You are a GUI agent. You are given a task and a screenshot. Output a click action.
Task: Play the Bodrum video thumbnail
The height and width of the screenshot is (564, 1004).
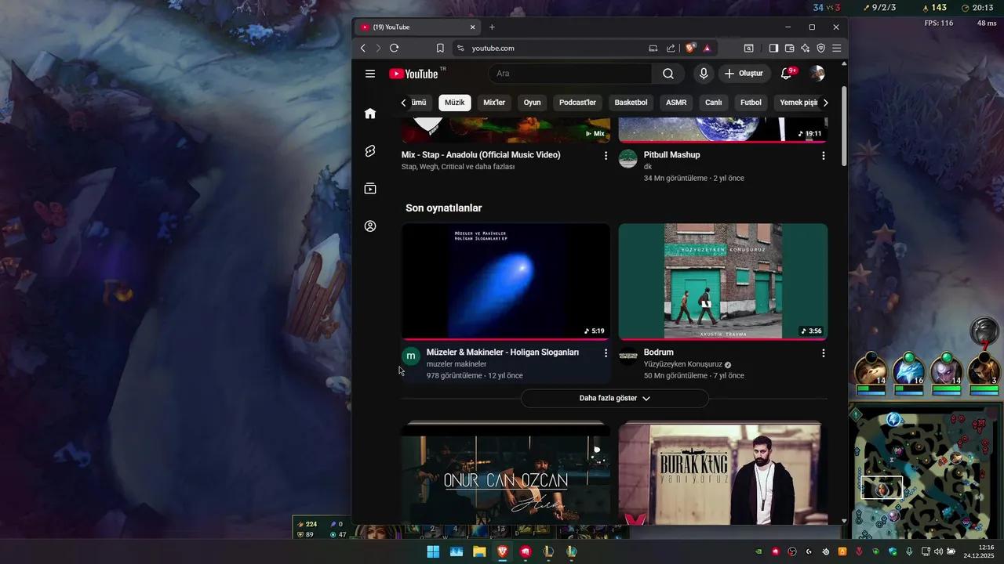tap(722, 281)
